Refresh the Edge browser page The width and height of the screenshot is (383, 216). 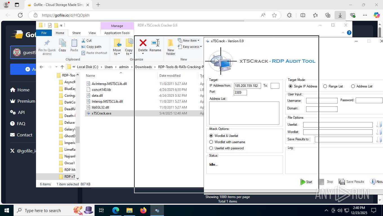(x=20, y=15)
